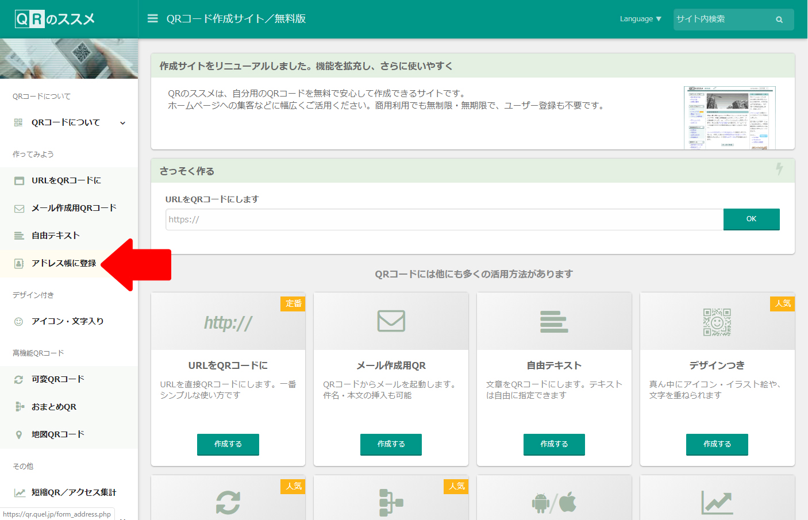808x520 pixels.
Task: Click the smiley face icon in sidebar
Action: click(x=18, y=322)
